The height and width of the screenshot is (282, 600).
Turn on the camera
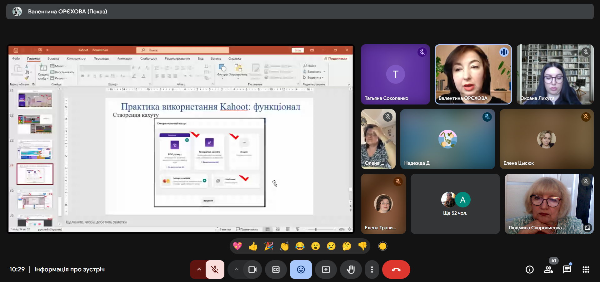coord(252,270)
